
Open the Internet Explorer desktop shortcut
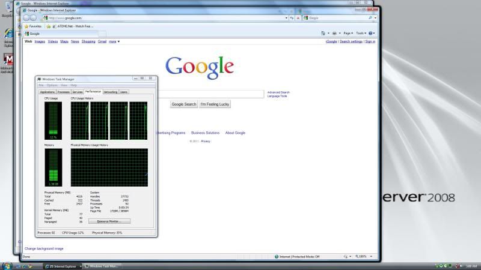click(x=8, y=34)
